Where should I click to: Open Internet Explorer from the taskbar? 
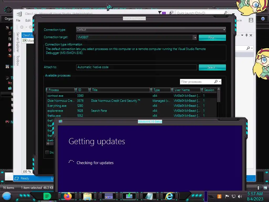click(169, 196)
